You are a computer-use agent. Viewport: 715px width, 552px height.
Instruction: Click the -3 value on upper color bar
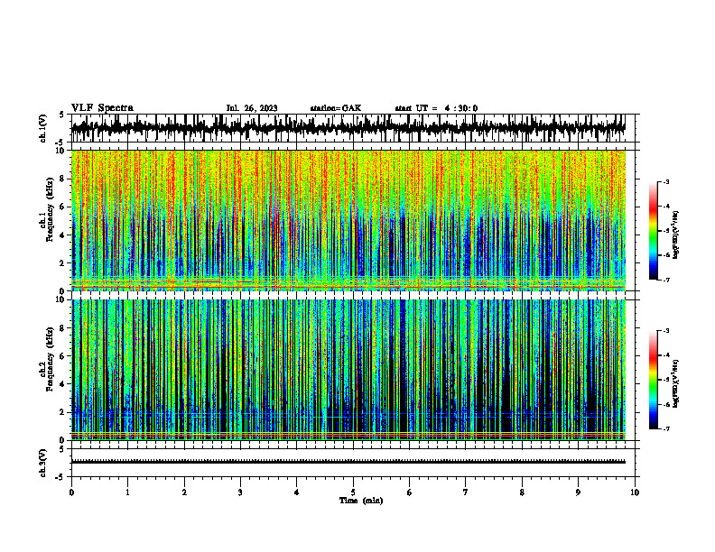click(665, 181)
